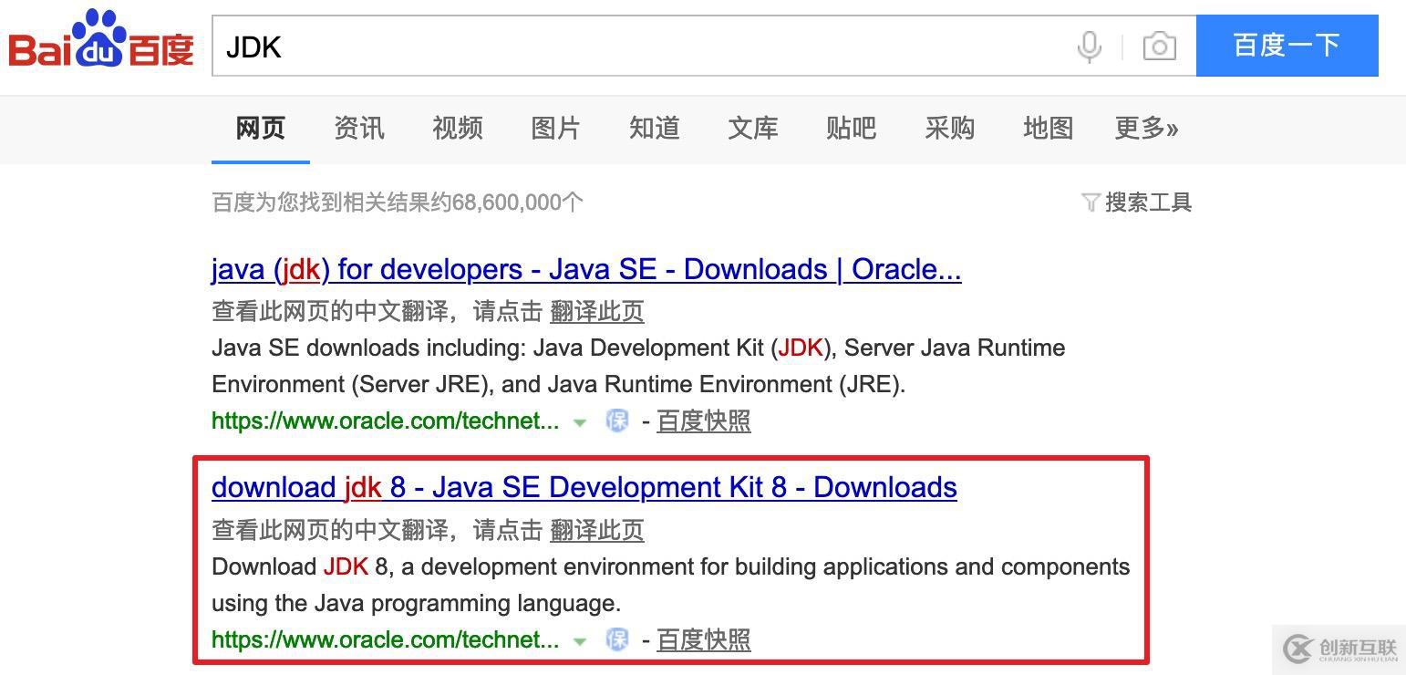1406x675 pixels.
Task: Open the 采购 tab
Action: pyautogui.click(x=950, y=128)
